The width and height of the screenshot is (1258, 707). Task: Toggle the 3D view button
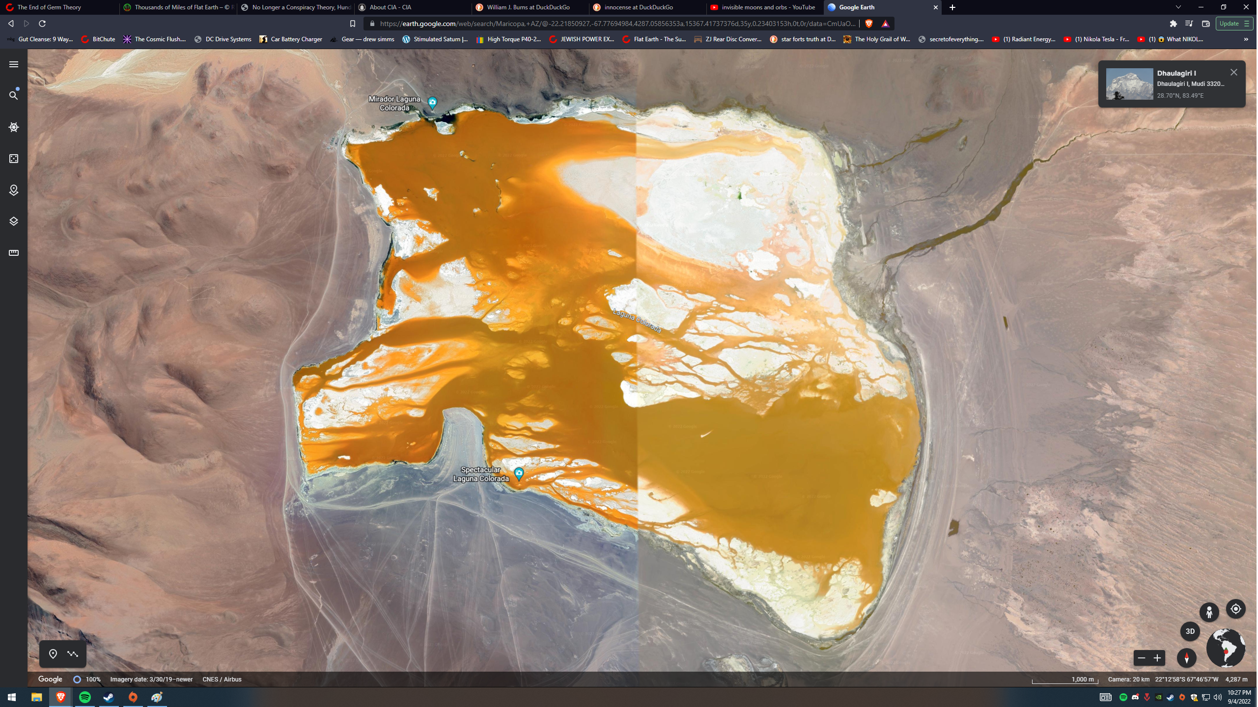point(1191,631)
